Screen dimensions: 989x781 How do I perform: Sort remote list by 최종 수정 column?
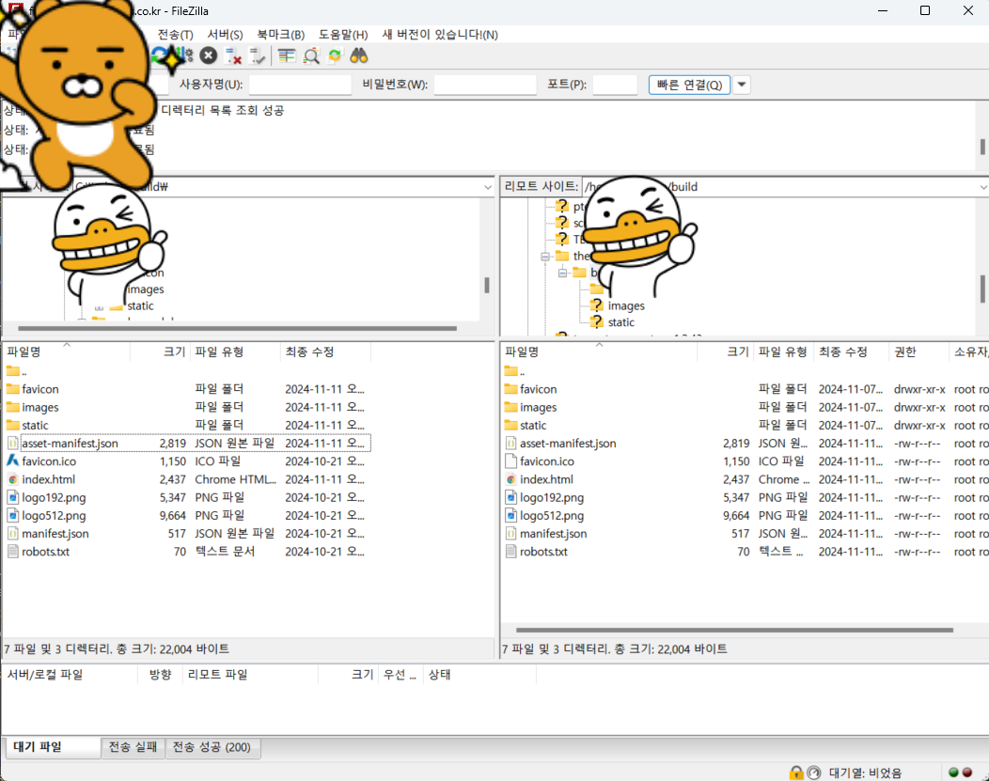(x=852, y=351)
